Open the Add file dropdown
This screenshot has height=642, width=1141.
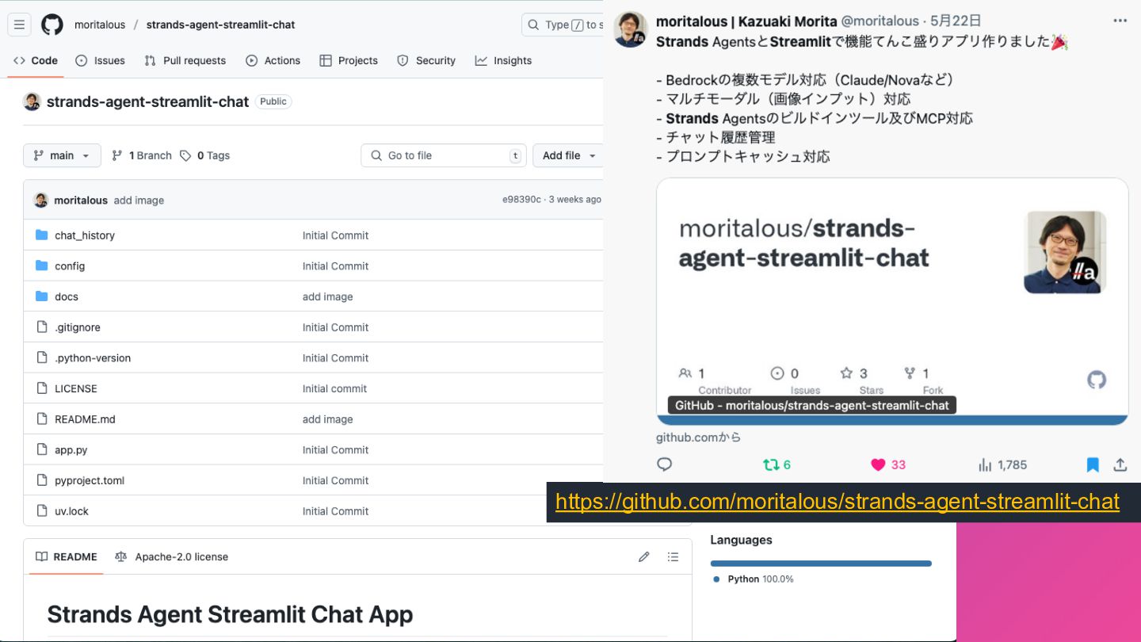click(568, 155)
